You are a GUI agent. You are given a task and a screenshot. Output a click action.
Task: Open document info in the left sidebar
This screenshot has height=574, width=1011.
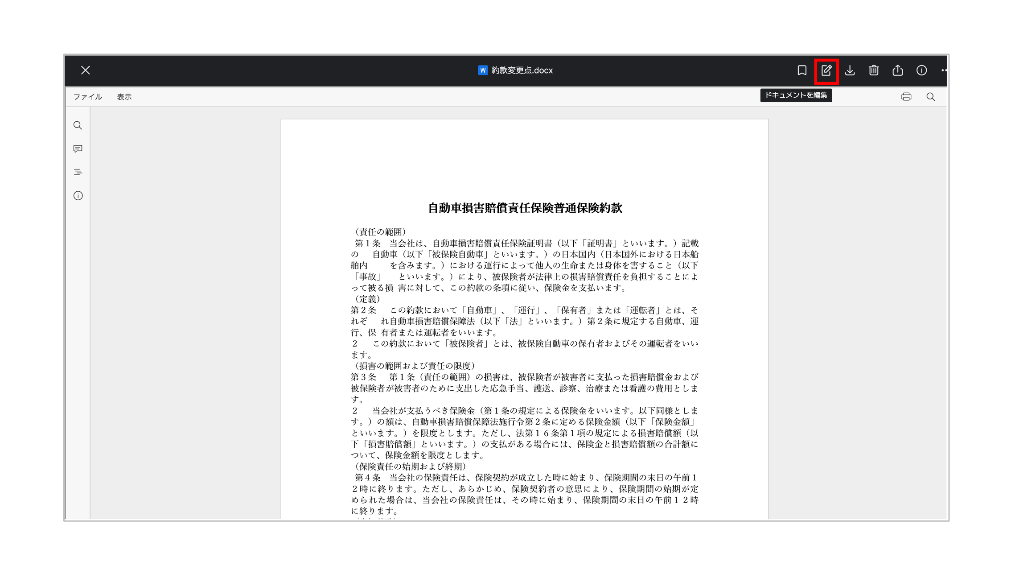click(x=78, y=196)
